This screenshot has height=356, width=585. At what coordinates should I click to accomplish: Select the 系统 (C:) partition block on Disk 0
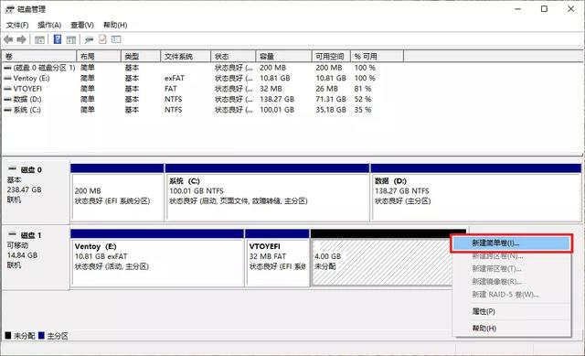pyautogui.click(x=267, y=192)
